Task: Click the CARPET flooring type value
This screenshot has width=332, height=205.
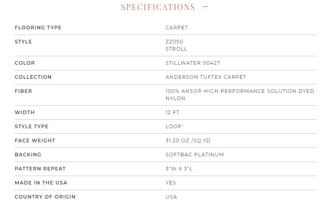Action: pos(177,28)
